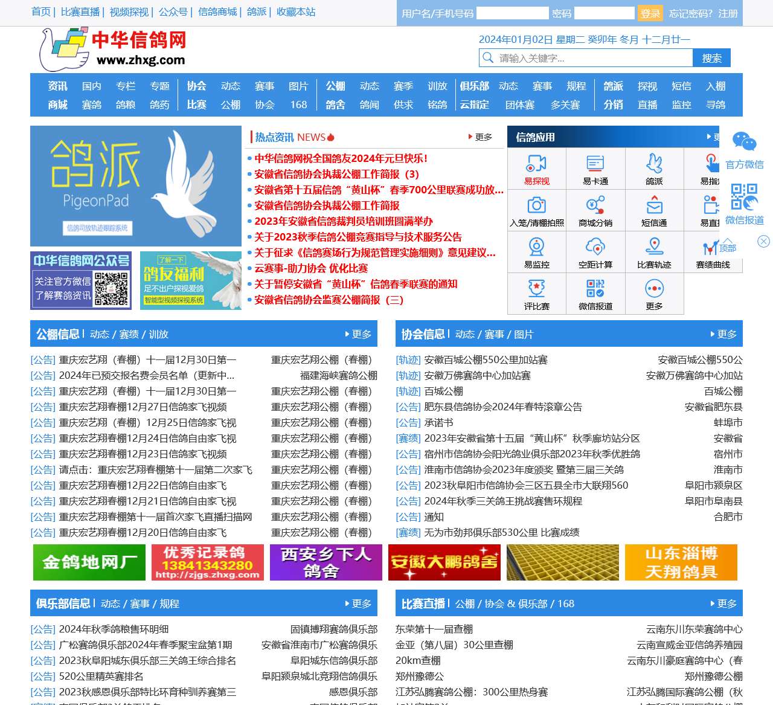
Task: Open 云指定 in main navigation
Action: pos(475,105)
